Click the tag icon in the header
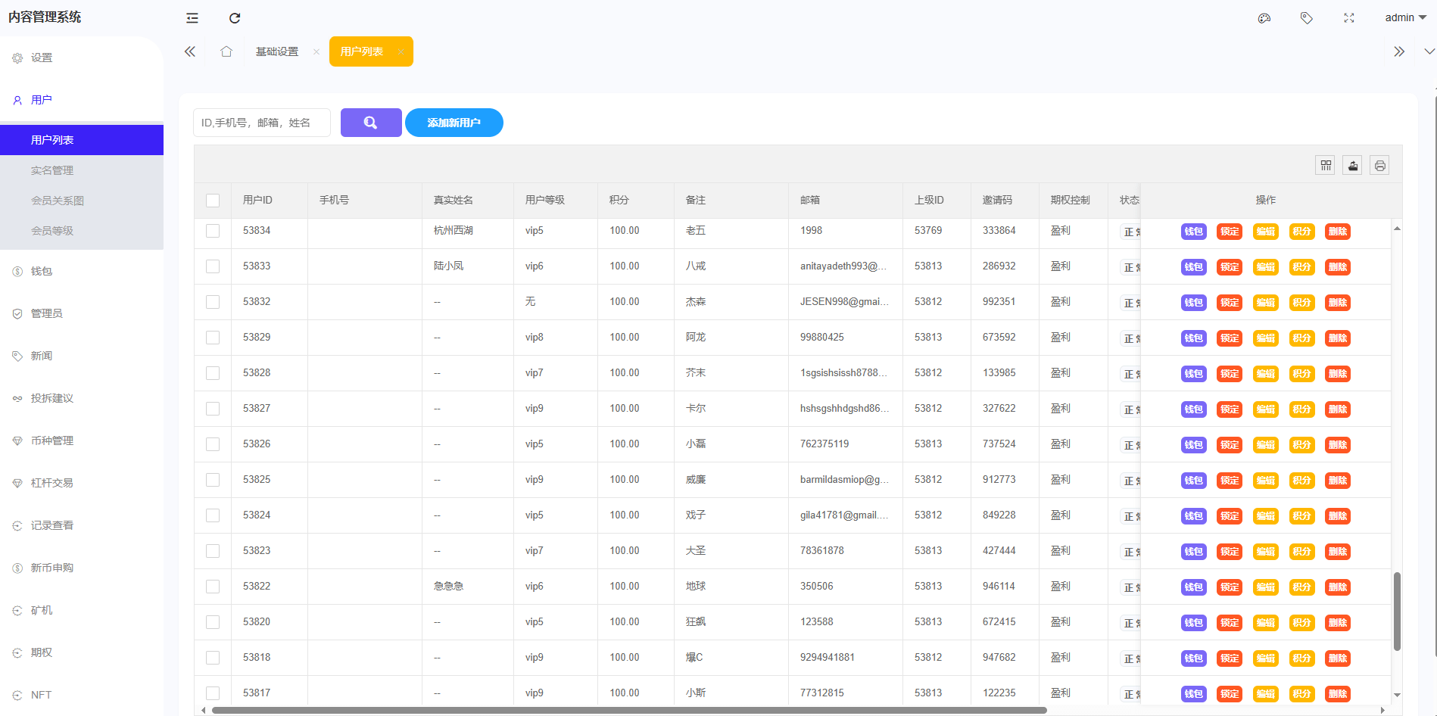Image resolution: width=1437 pixels, height=716 pixels. tap(1306, 18)
